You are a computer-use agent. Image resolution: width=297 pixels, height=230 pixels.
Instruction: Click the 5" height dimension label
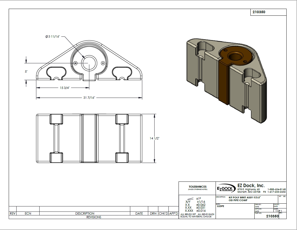pos(26,72)
